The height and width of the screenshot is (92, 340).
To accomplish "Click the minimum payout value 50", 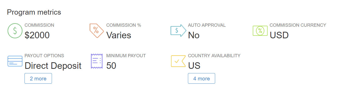I will pyautogui.click(x=111, y=66).
